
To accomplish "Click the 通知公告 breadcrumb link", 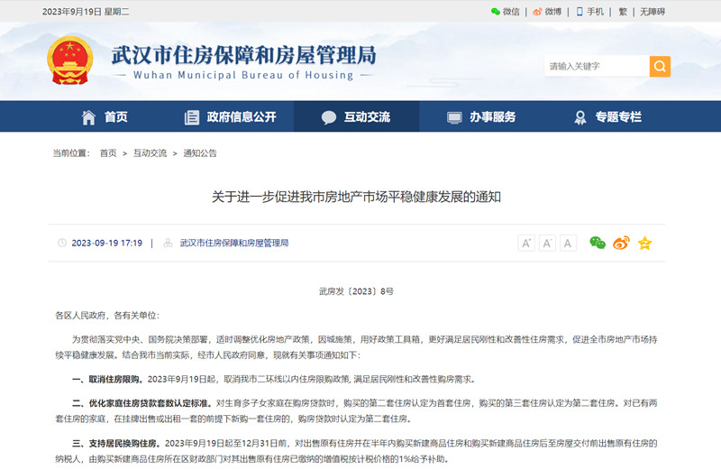I will 200,153.
